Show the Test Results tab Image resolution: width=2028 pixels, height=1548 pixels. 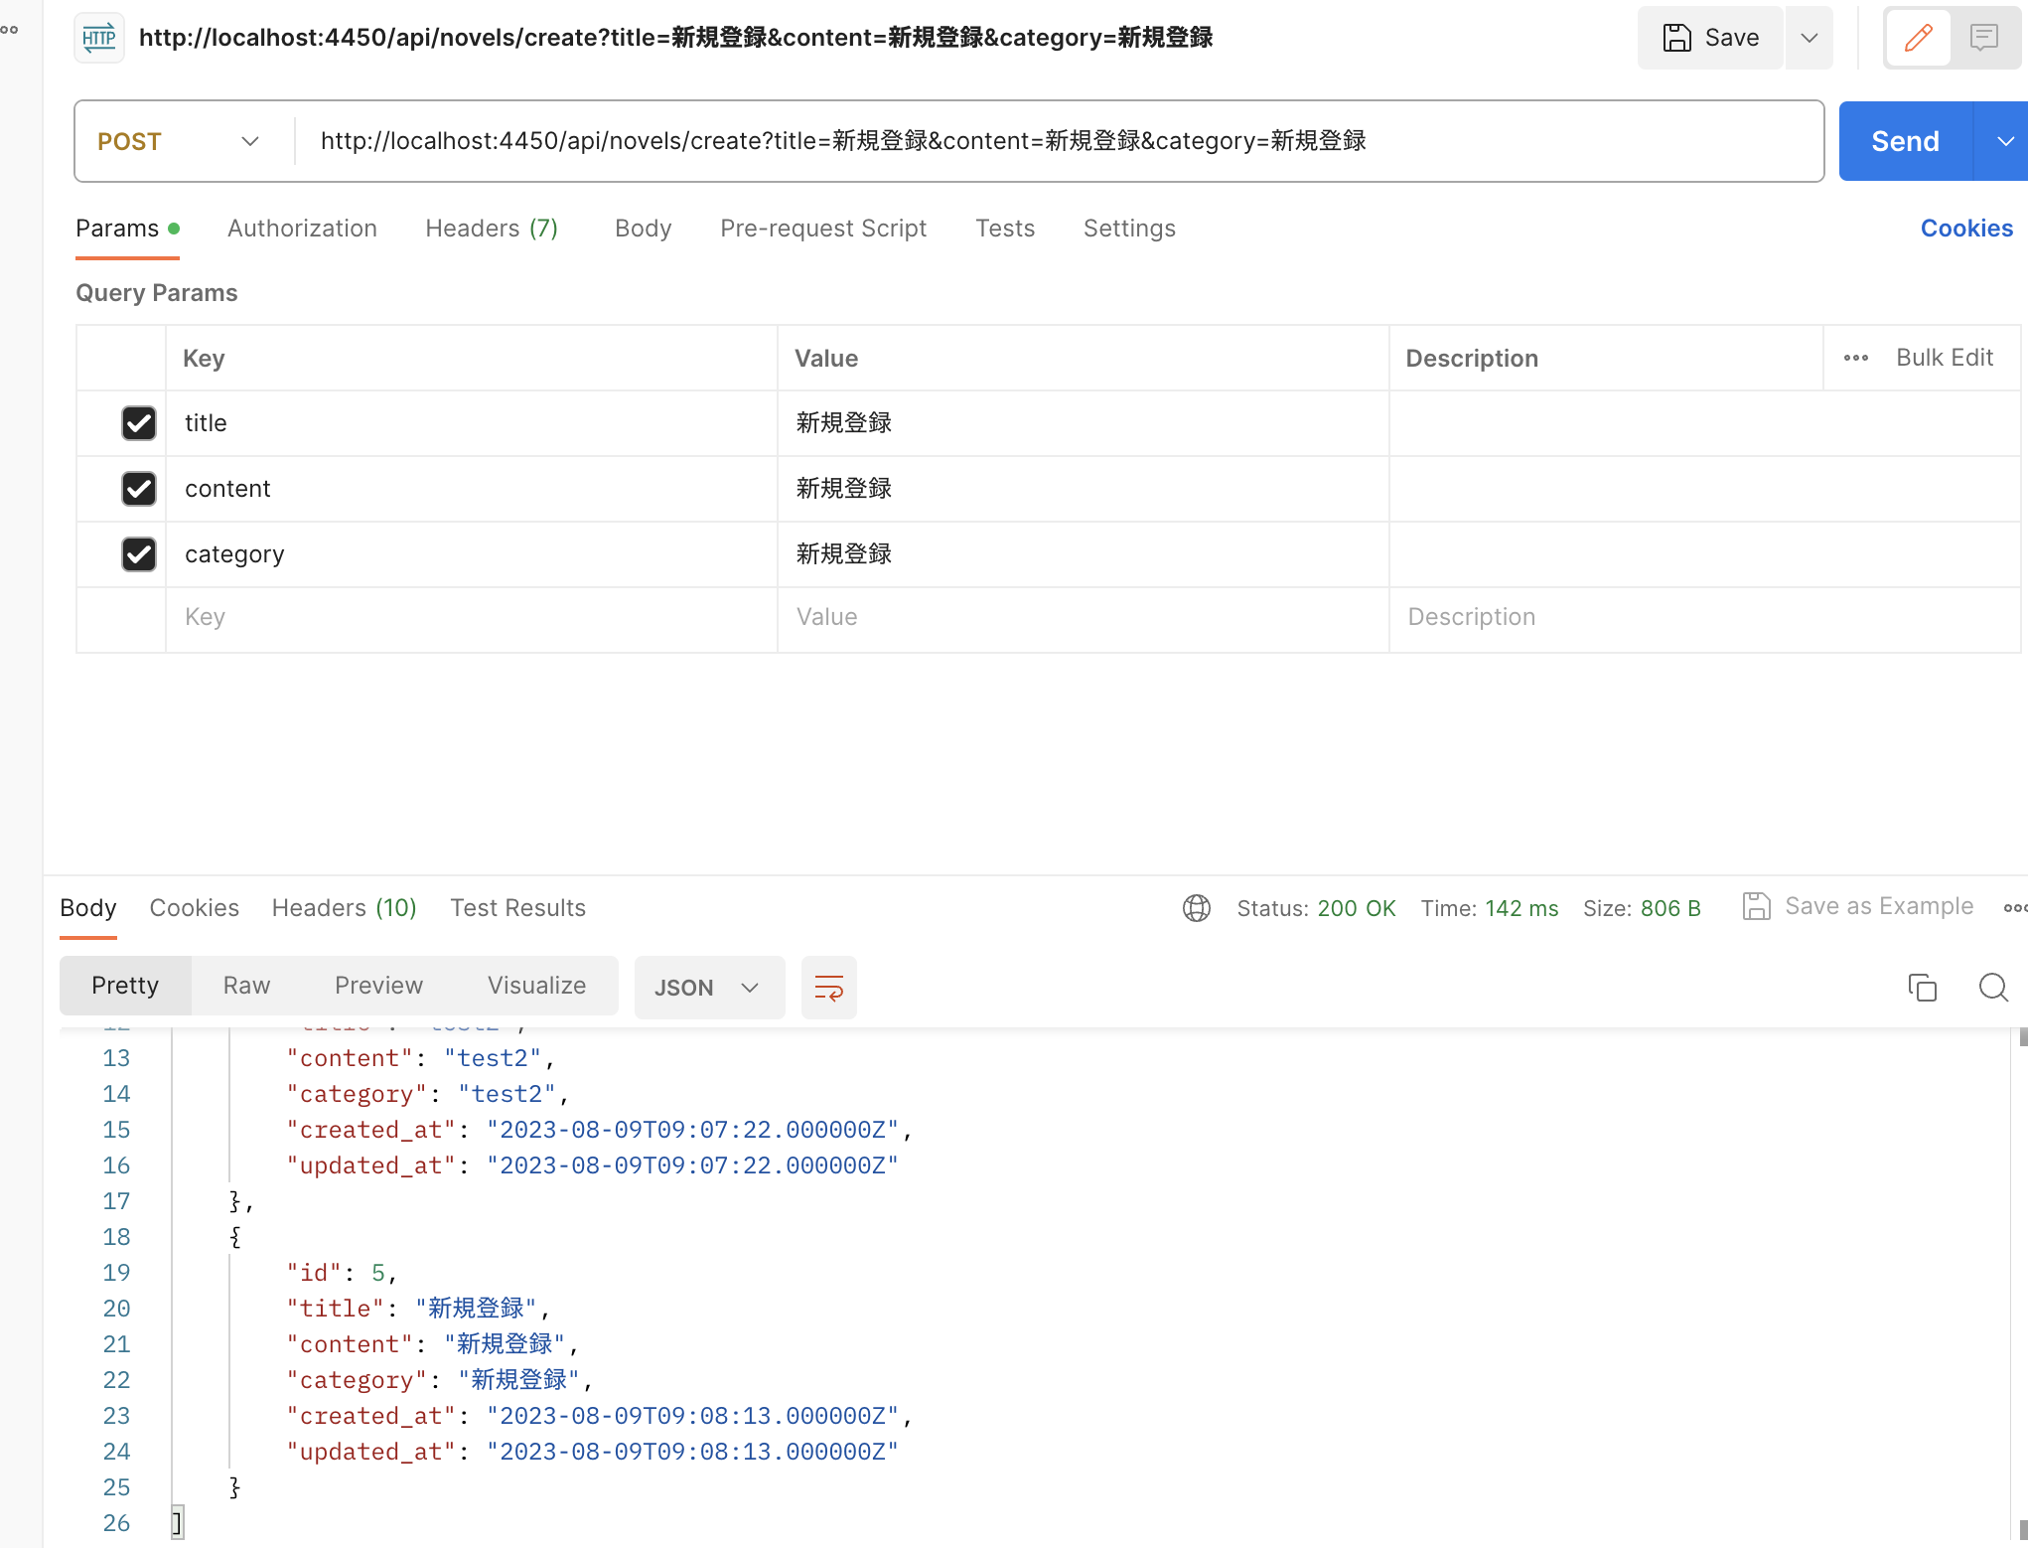(517, 908)
